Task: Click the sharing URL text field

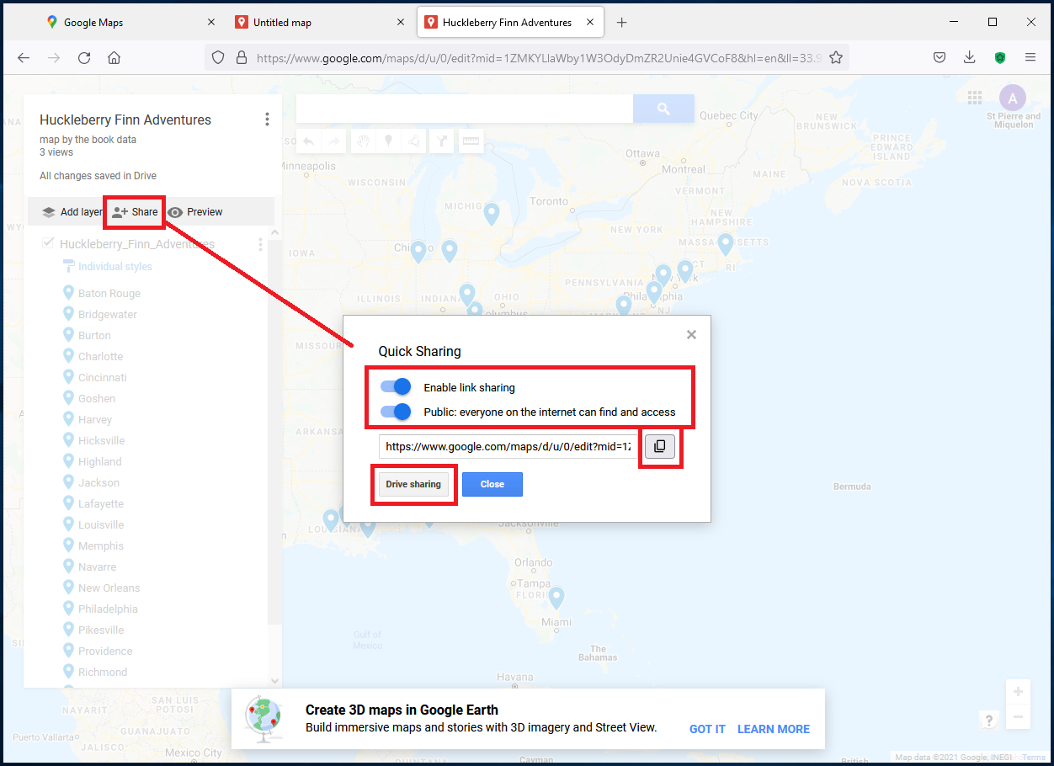Action: [508, 446]
